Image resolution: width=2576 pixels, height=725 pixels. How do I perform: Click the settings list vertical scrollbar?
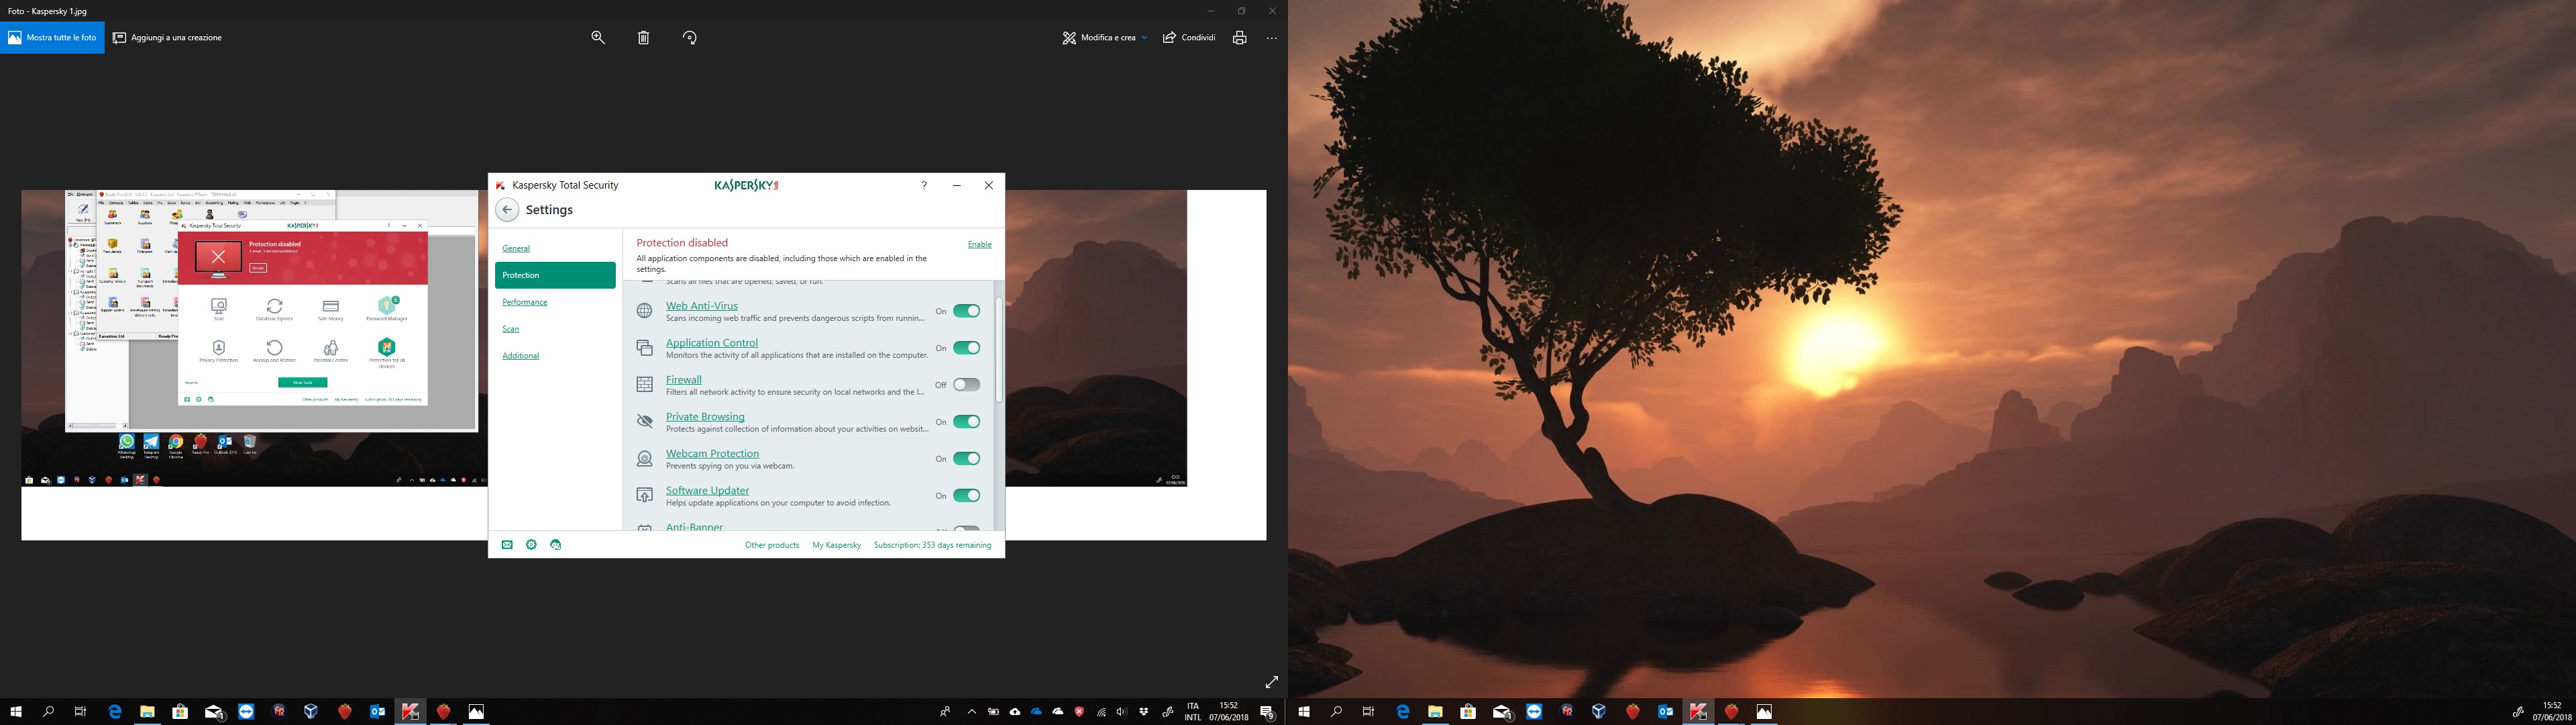click(x=998, y=350)
